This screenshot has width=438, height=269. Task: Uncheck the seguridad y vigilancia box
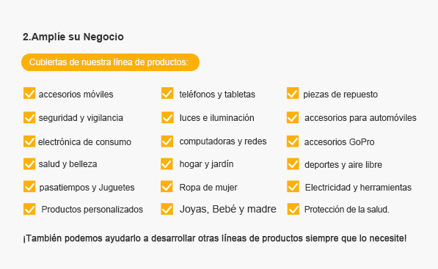click(29, 117)
